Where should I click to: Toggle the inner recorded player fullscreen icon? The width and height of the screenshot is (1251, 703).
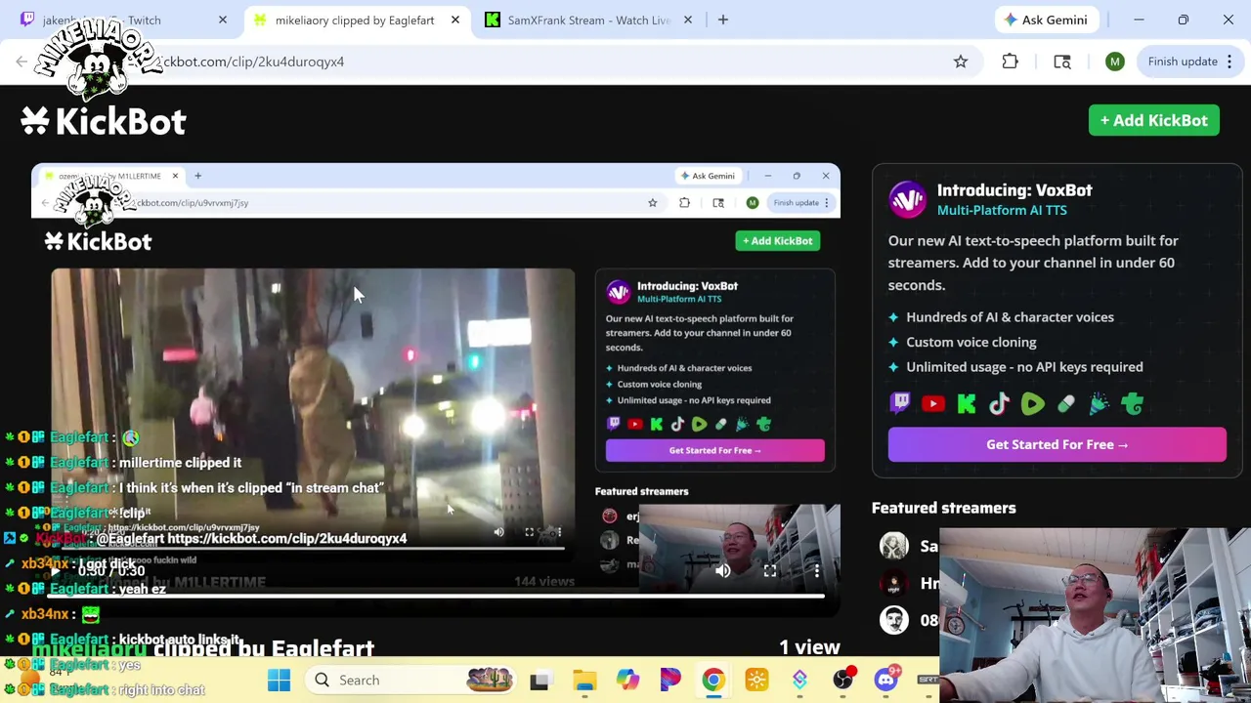529,532
